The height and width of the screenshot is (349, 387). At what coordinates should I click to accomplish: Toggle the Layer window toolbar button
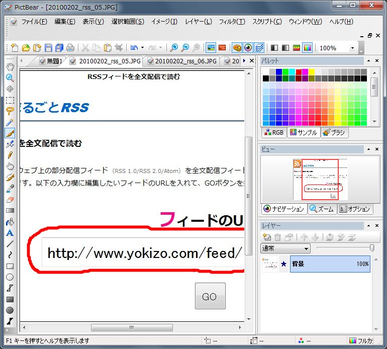pyautogui.click(x=259, y=47)
